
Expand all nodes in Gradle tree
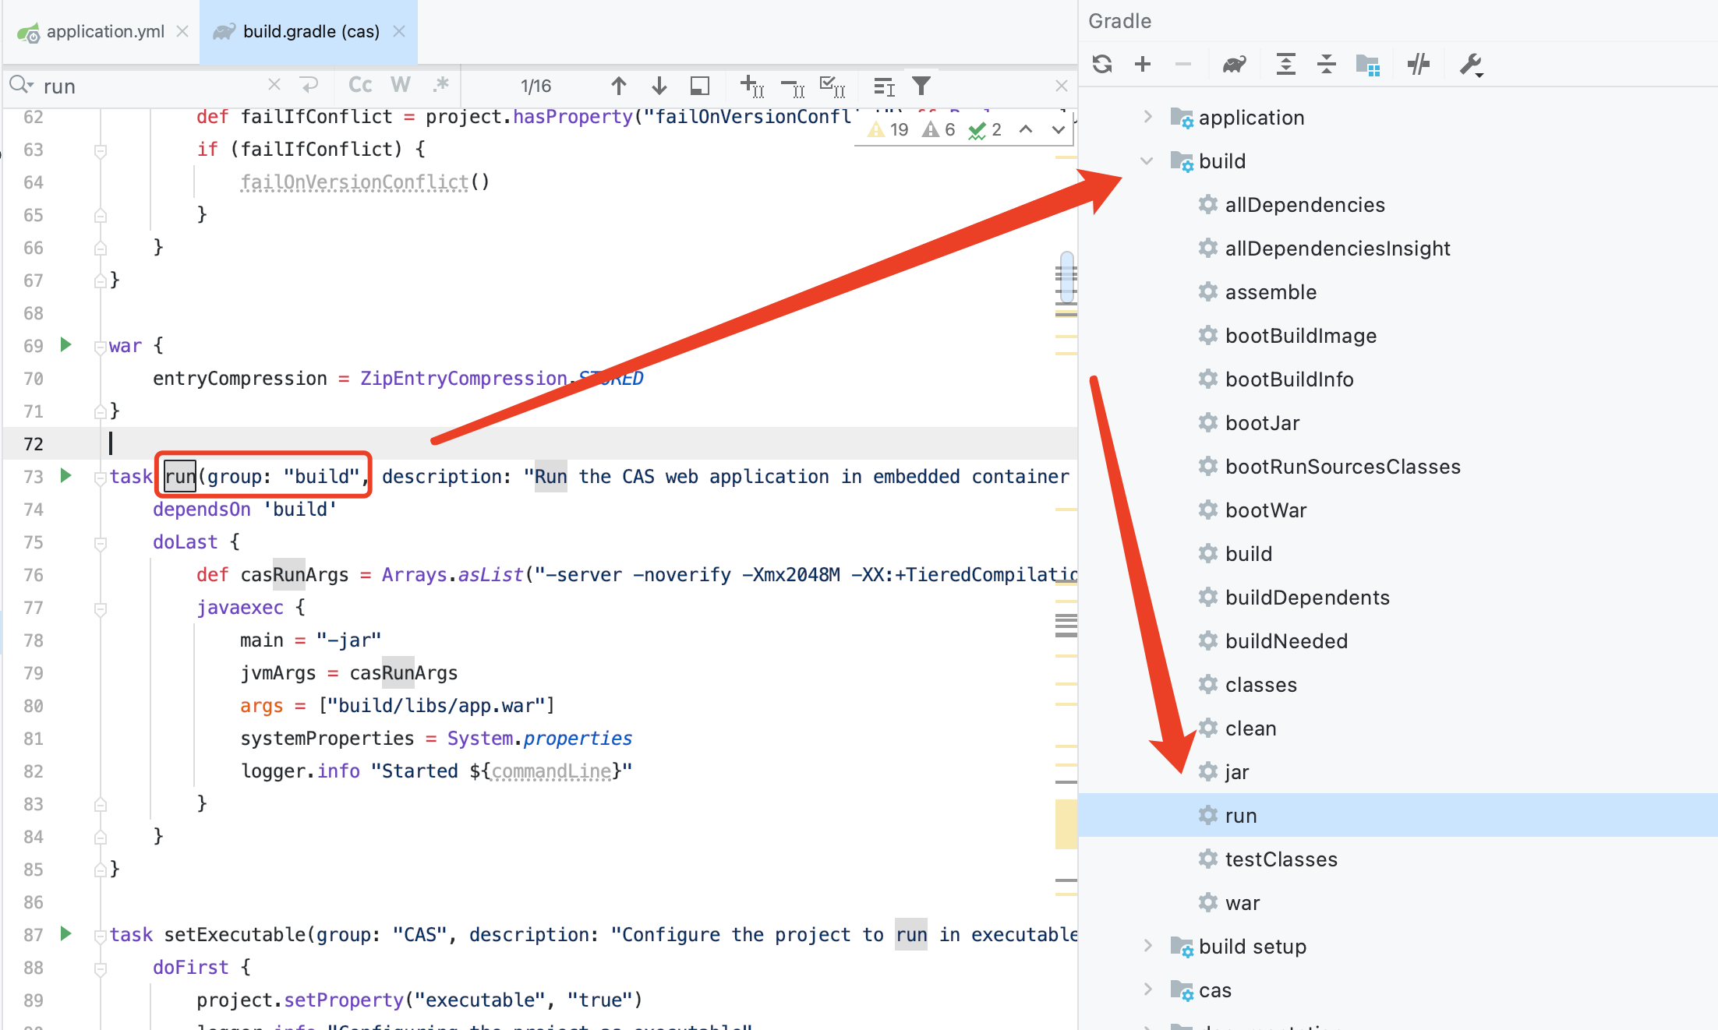tap(1286, 64)
